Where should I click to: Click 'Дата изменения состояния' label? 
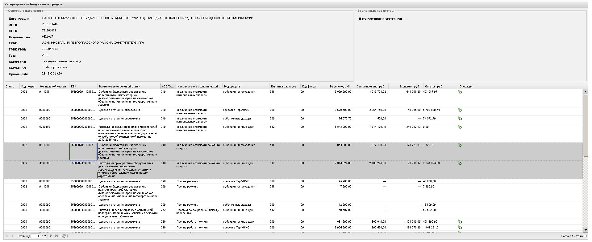[380, 19]
